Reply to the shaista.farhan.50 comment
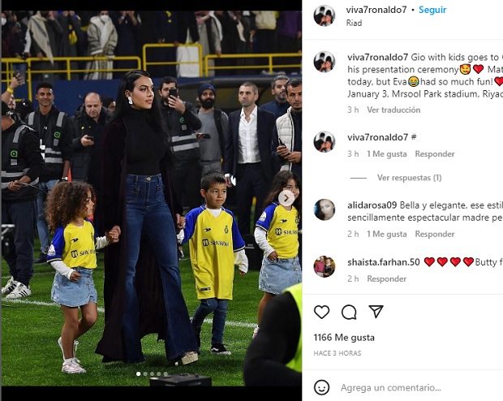This screenshot has width=503, height=401. point(386,278)
